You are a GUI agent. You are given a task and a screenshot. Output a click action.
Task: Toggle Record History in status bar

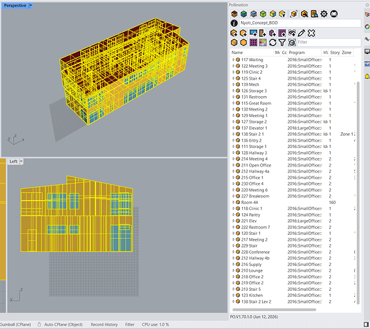pos(104,324)
